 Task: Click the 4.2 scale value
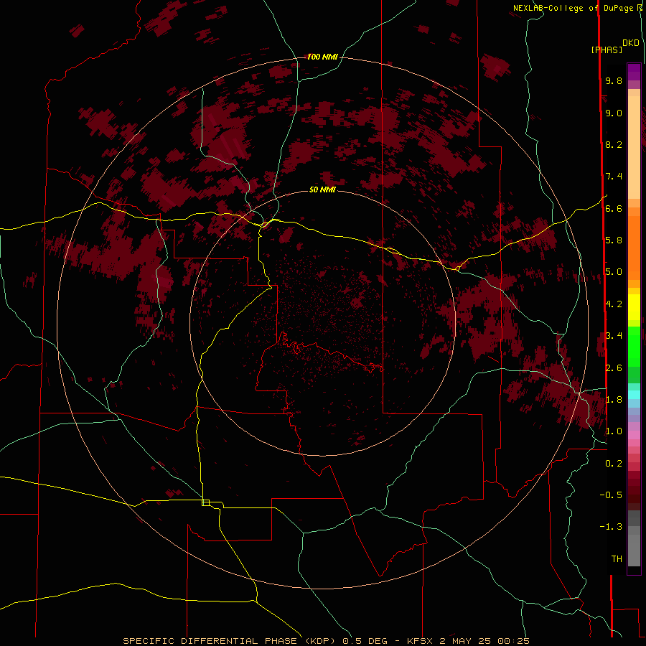point(614,304)
